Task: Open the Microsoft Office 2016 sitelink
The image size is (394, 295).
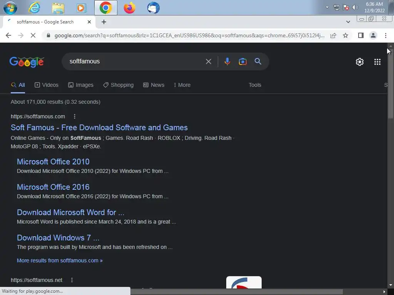Action: pos(53,187)
